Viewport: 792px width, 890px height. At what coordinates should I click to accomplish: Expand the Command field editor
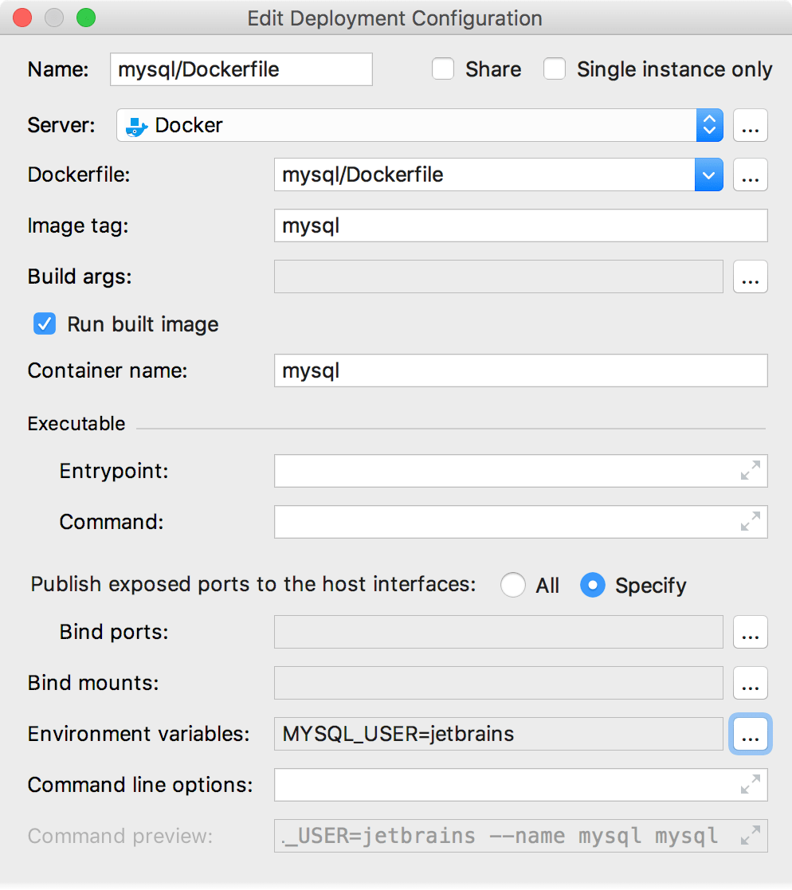(x=750, y=522)
